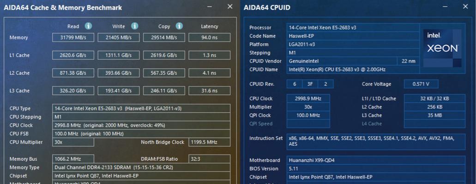Screen dimensions: 476x184
Task: Click the Code Name Haswell-EP field
Action: click(x=353, y=36)
